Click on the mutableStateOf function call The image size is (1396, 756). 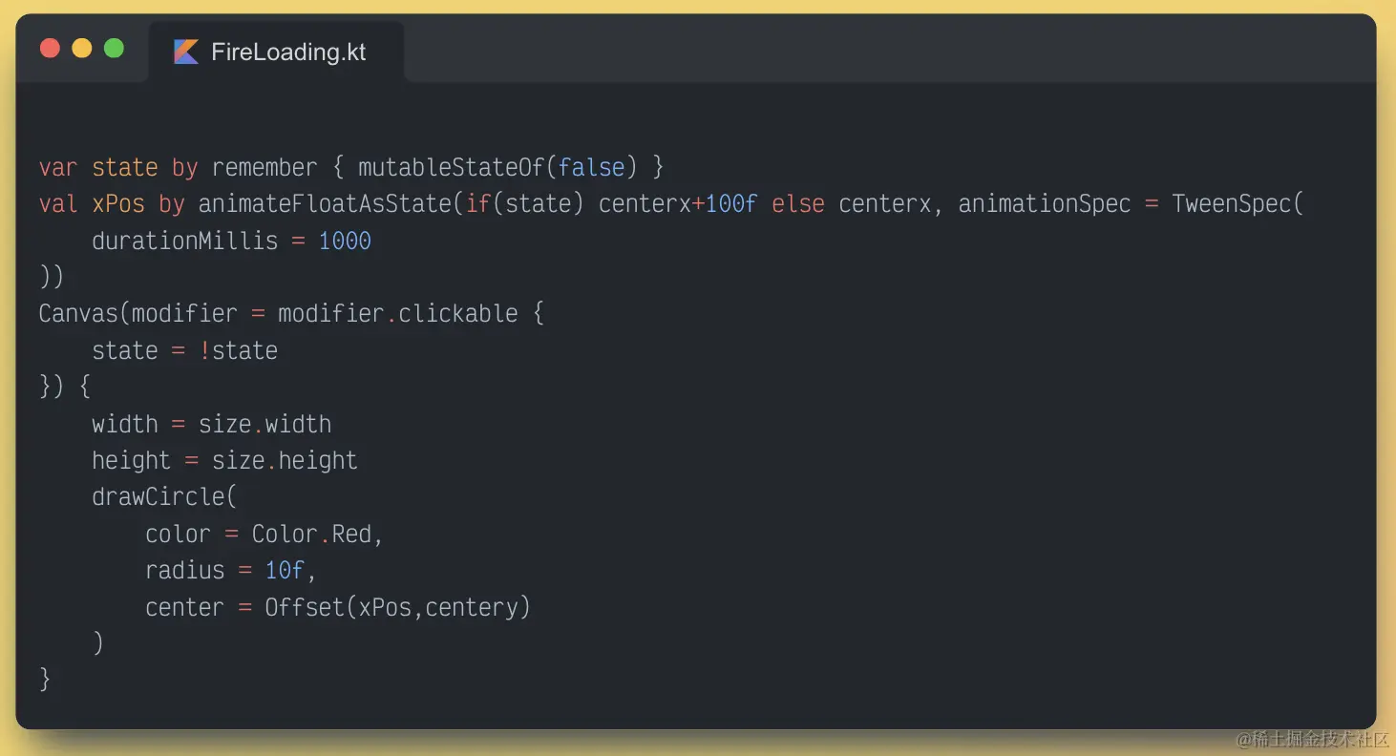[x=451, y=168]
